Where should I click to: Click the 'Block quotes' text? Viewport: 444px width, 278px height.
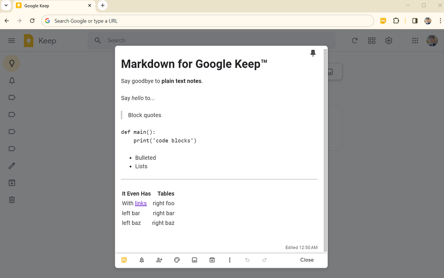145,115
